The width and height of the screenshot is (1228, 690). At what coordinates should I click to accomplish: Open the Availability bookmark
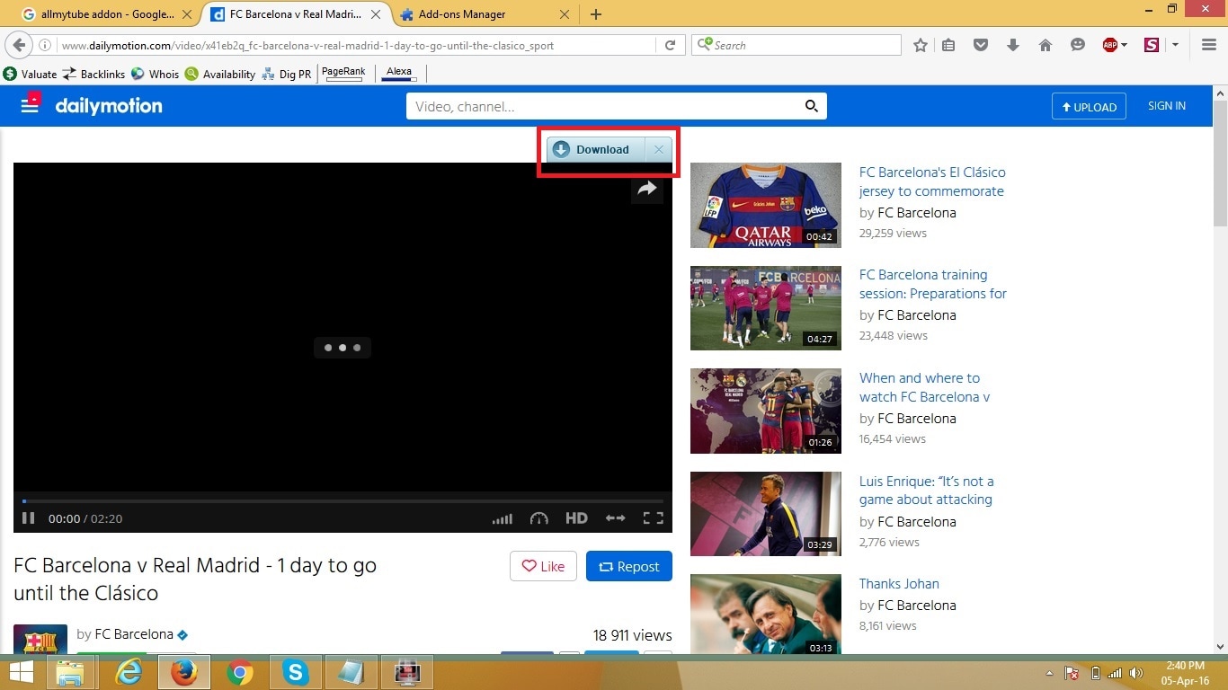(x=220, y=74)
